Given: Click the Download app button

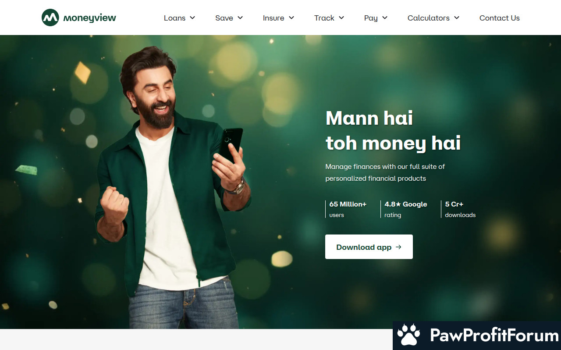Looking at the screenshot, I should click(369, 247).
